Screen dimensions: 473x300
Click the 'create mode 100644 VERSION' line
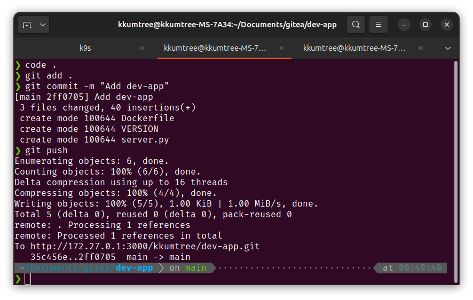click(89, 129)
